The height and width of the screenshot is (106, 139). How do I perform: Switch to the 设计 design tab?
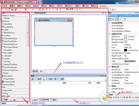click(41, 71)
